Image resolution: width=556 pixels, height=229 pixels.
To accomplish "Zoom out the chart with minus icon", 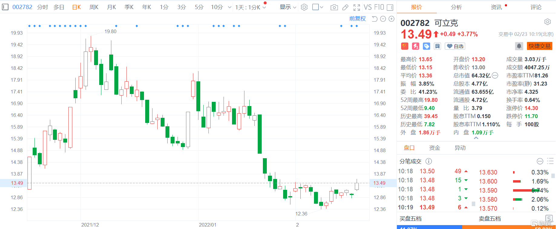I will pos(383,19).
